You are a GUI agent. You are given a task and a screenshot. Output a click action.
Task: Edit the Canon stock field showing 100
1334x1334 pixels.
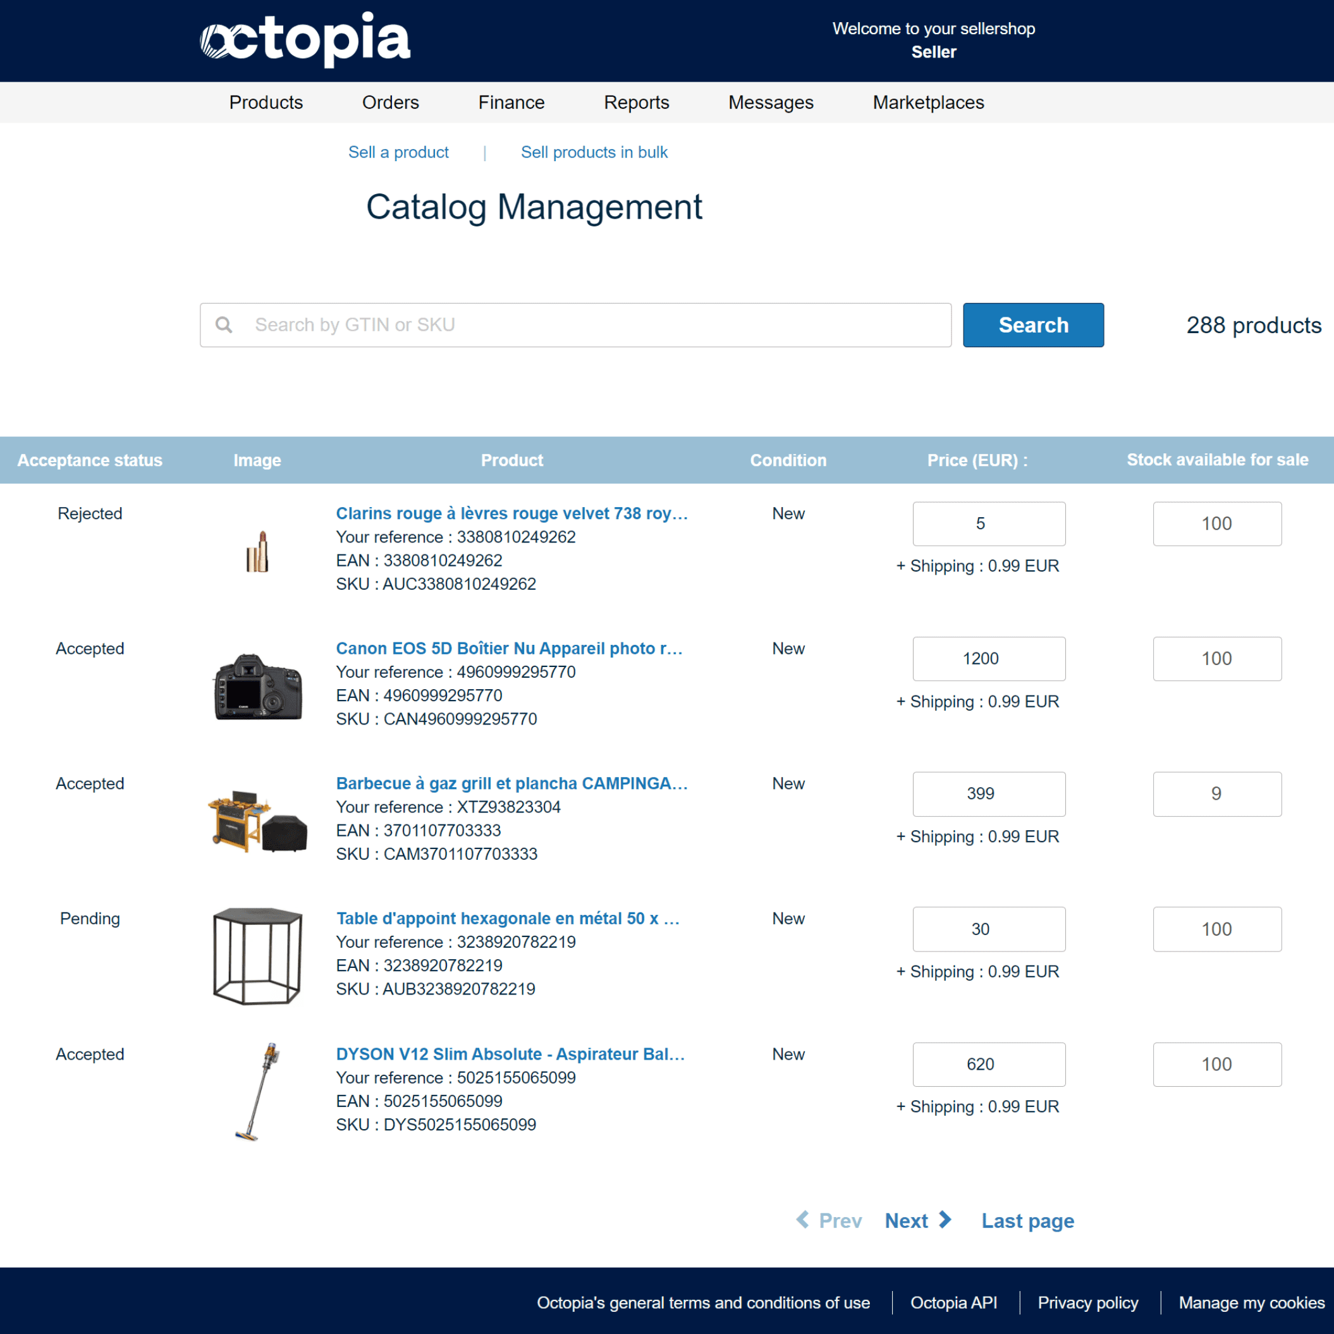[x=1217, y=659]
